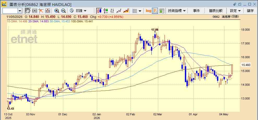Viewport: 258px width, 120px height.
Task: Click the Chg +0.730 (+4.956%) value
Action: [x=107, y=17]
